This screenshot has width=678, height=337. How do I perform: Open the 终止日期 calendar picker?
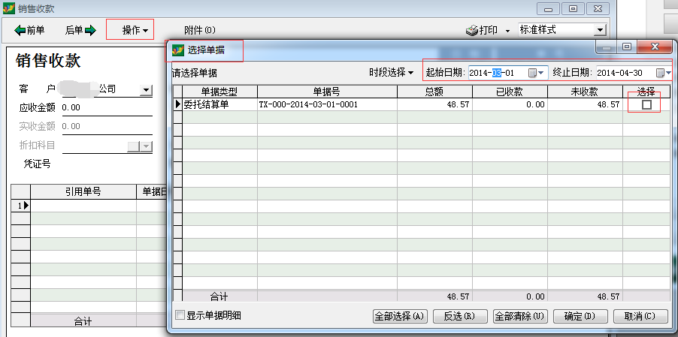(x=663, y=73)
